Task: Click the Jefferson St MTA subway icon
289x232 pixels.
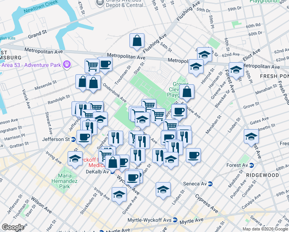Action: point(73,140)
